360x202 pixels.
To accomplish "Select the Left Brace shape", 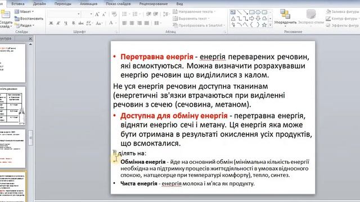I will (x=252, y=25).
